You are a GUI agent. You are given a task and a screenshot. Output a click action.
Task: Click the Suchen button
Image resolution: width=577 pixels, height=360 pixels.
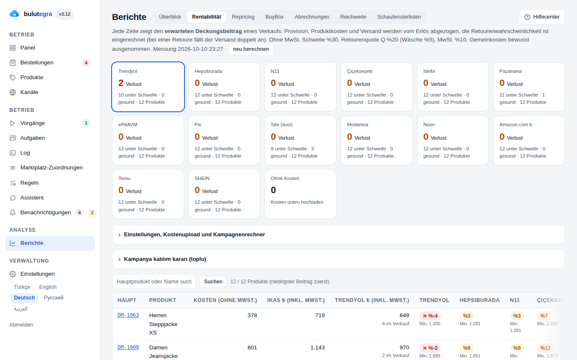213,282
